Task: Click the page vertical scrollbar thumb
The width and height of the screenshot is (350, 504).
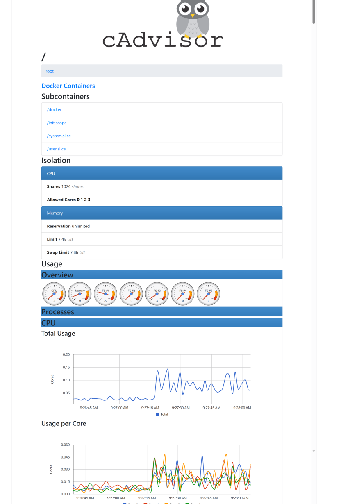Action: click(314, 11)
